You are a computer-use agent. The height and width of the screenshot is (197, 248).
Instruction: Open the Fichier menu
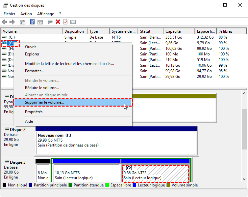tap(9, 14)
